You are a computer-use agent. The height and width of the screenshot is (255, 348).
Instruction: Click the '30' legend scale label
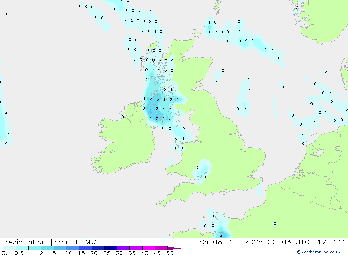point(119,253)
